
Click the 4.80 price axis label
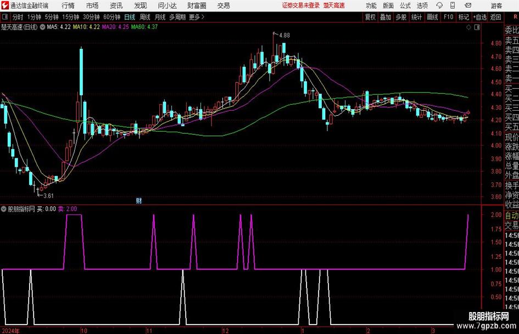pos(496,43)
